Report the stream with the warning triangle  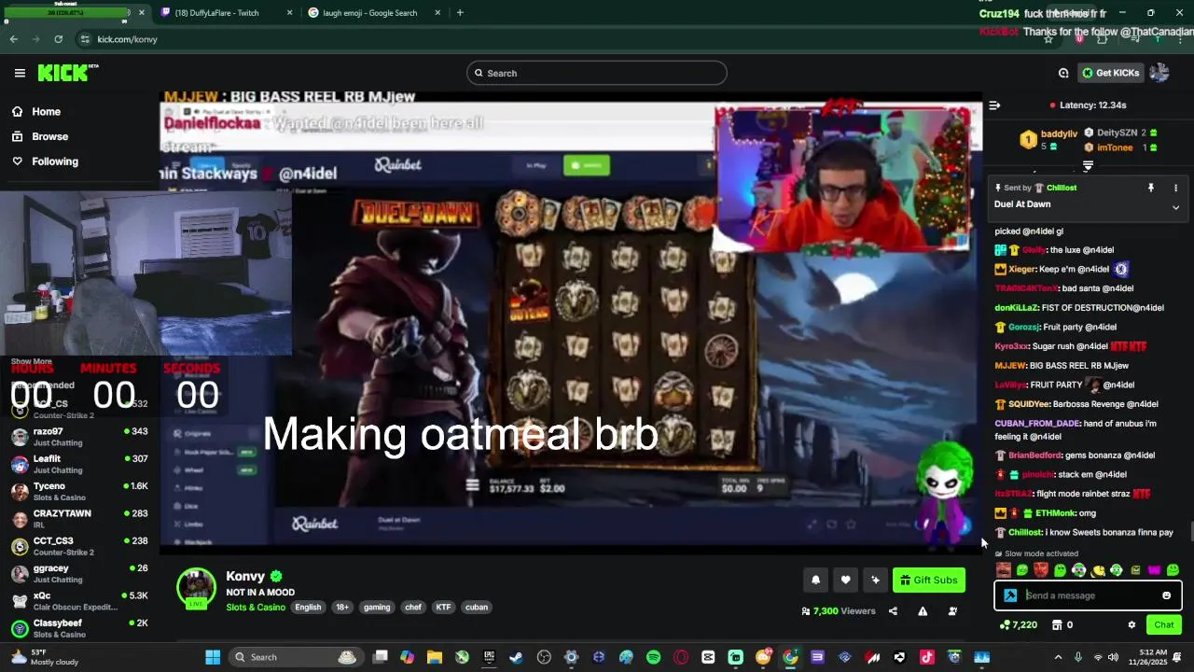click(923, 611)
